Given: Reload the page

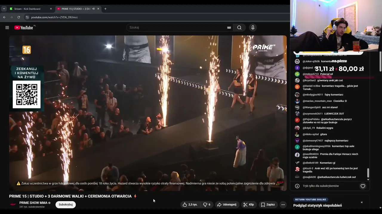Looking at the screenshot, I should [19, 17].
